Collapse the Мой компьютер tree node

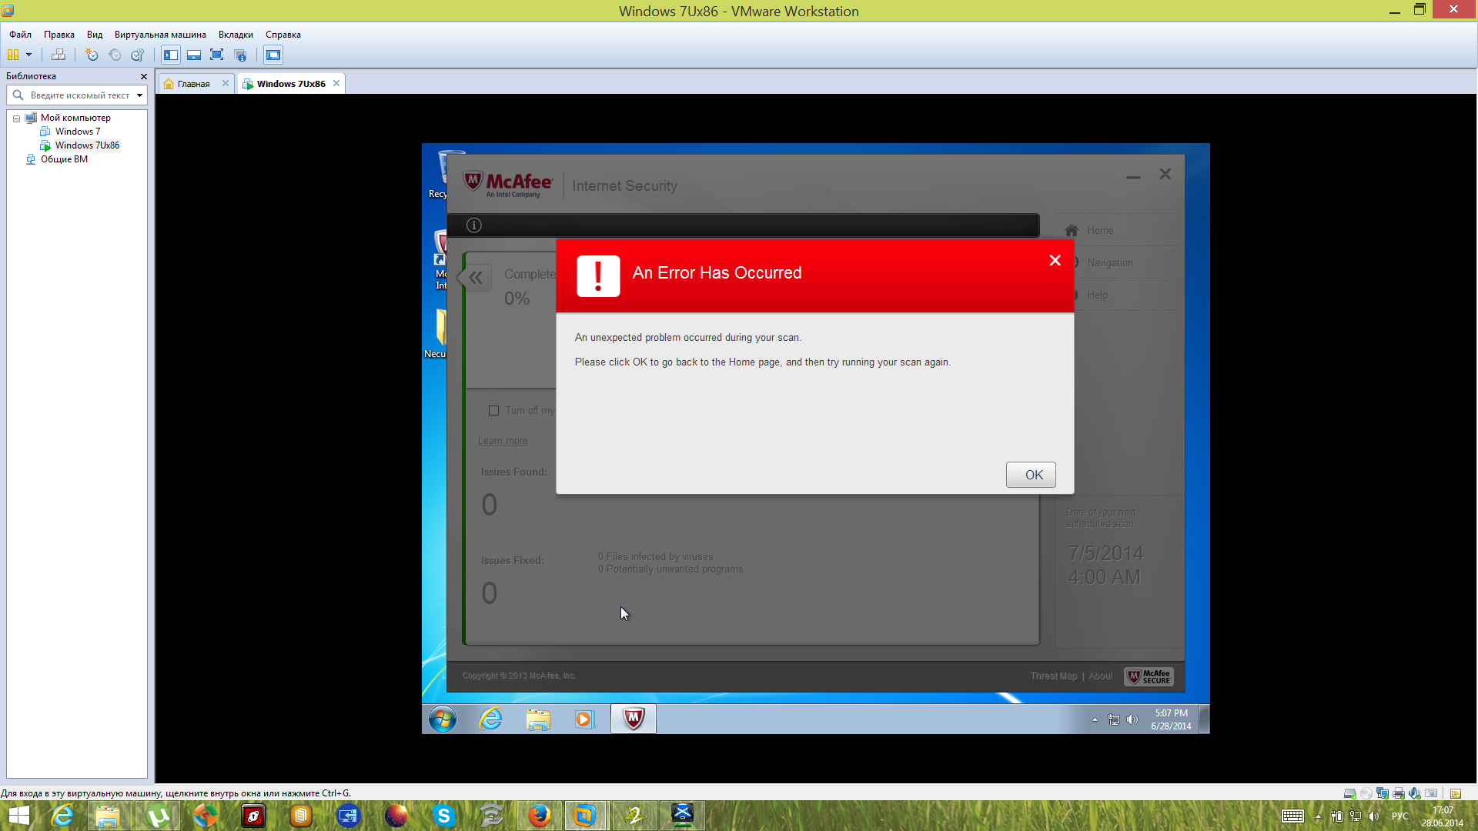pos(16,118)
